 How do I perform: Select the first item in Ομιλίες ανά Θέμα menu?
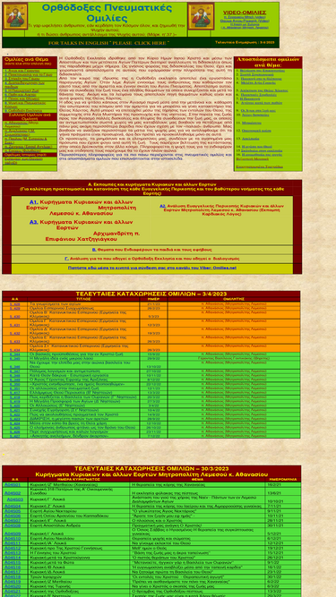22,71
